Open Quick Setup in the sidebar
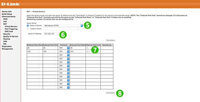The width and height of the screenshot is (200, 102). pyautogui.click(x=7, y=14)
